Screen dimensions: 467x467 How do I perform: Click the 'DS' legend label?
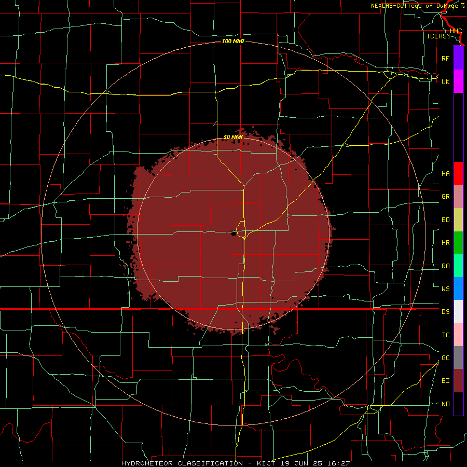445,312
